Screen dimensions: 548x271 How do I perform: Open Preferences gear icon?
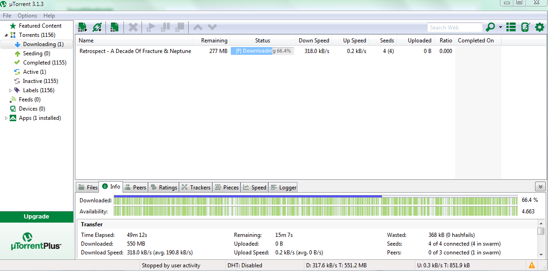coord(540,27)
